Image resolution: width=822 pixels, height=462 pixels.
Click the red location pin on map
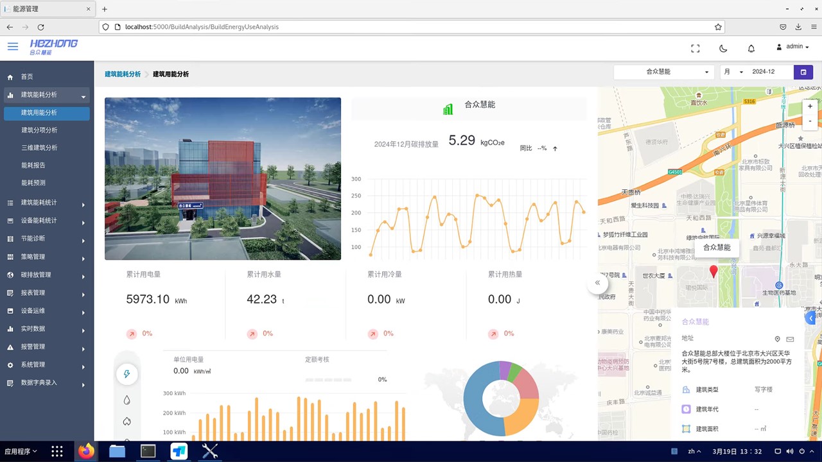click(713, 272)
